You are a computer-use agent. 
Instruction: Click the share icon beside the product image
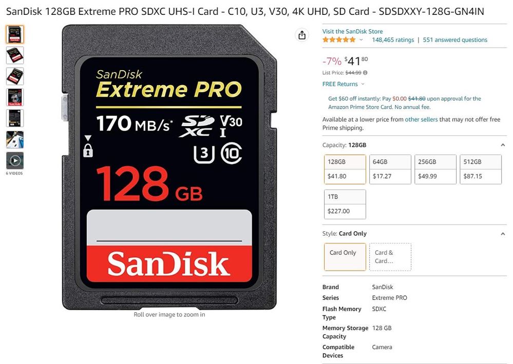tap(301, 35)
